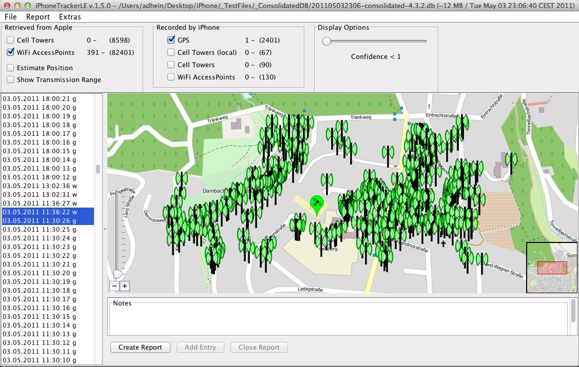This screenshot has width=579, height=367.
Task: Click the green GPS position pin on map
Action: click(x=317, y=206)
